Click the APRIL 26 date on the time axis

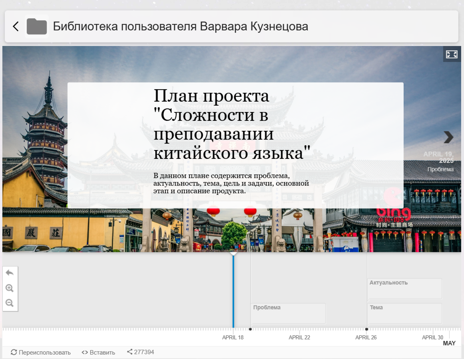366,337
